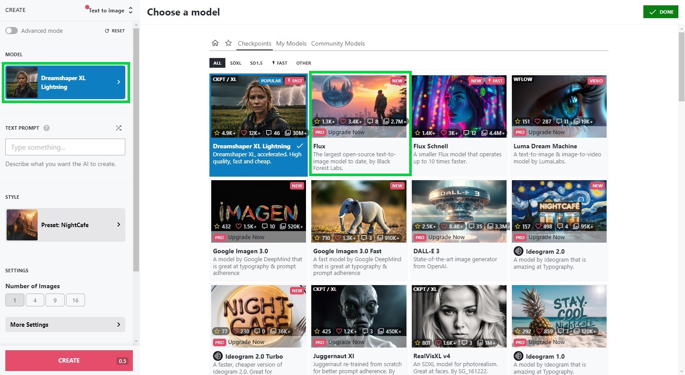Click Ideogram logo icon next to Ideogram 2.0

(519, 251)
